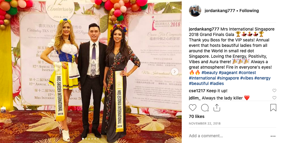Viewport: 282px width, 143px height.
Task: Save post with the bookmark icon
Action: [x=273, y=108]
